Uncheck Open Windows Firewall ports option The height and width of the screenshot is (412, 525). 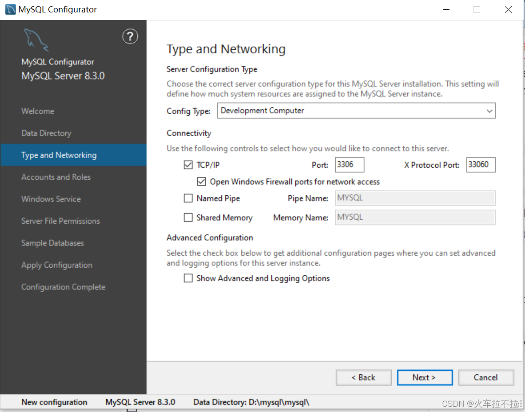[201, 182]
